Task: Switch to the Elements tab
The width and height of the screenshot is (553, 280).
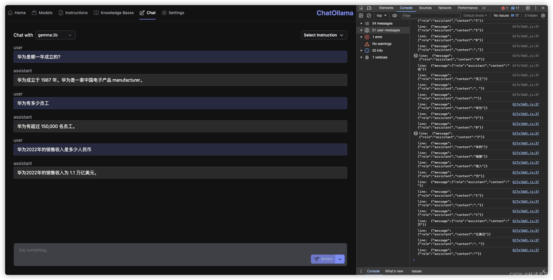Action: click(x=386, y=8)
